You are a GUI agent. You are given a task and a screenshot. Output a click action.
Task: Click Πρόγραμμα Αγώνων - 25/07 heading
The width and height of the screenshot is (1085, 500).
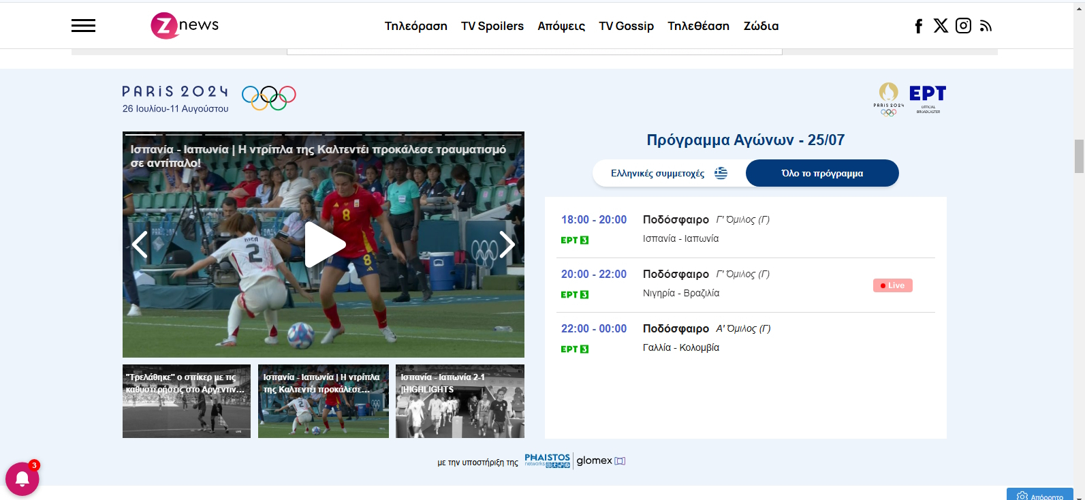pyautogui.click(x=746, y=140)
